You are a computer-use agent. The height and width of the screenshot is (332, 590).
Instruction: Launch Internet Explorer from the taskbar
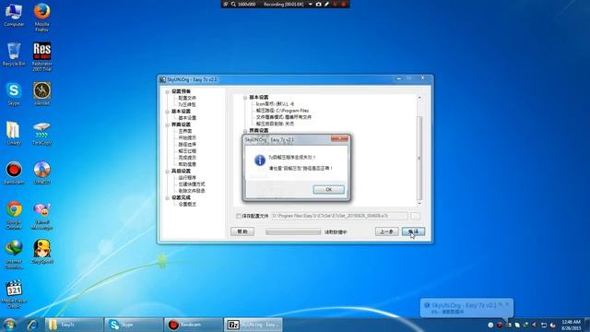point(33,325)
